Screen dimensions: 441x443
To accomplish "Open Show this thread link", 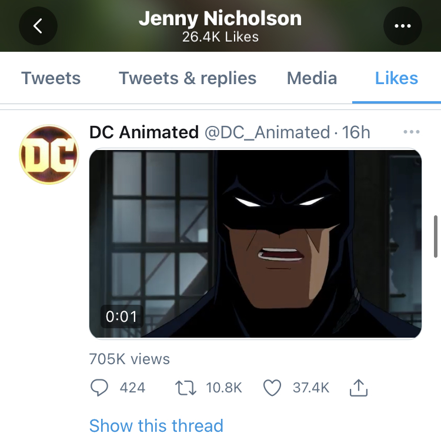I will [x=156, y=425].
